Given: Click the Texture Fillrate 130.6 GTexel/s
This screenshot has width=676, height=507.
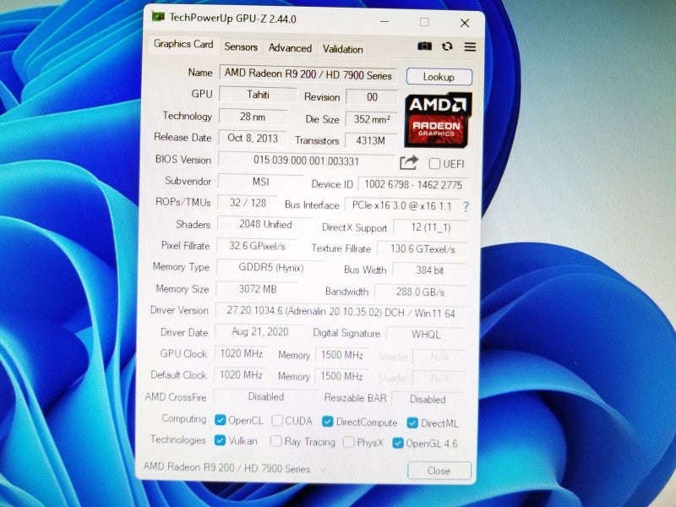Looking at the screenshot, I should (422, 249).
